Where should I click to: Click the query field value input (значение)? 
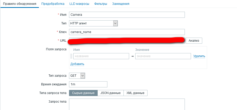[x=163, y=56]
